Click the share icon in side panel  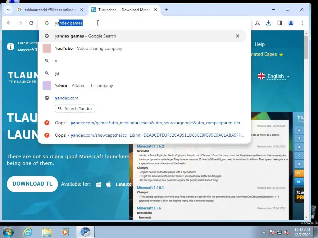click(x=299, y=156)
